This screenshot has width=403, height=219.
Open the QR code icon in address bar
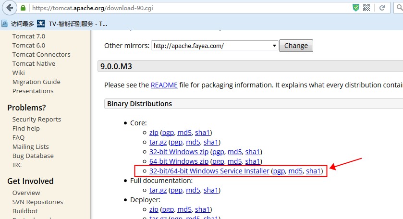366,8
